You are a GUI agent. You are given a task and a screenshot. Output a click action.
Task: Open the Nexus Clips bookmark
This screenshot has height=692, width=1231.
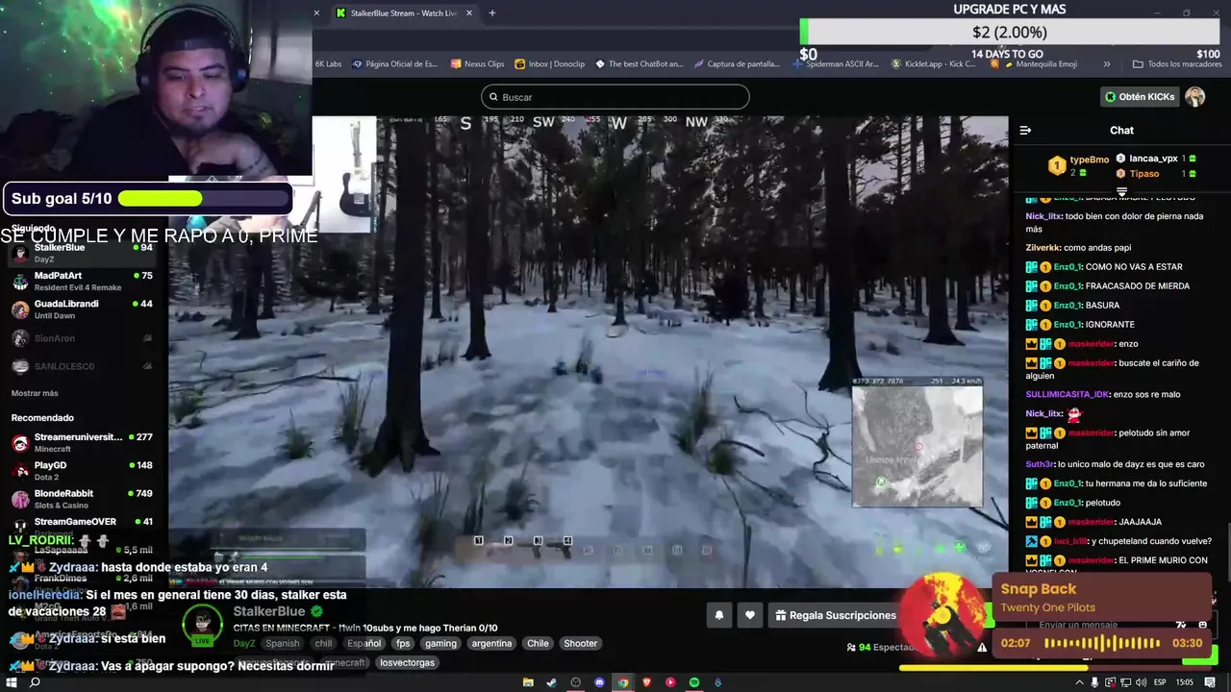point(477,64)
